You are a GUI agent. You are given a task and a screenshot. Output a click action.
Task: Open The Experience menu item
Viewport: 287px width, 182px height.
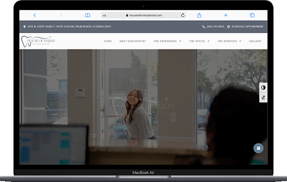[165, 41]
